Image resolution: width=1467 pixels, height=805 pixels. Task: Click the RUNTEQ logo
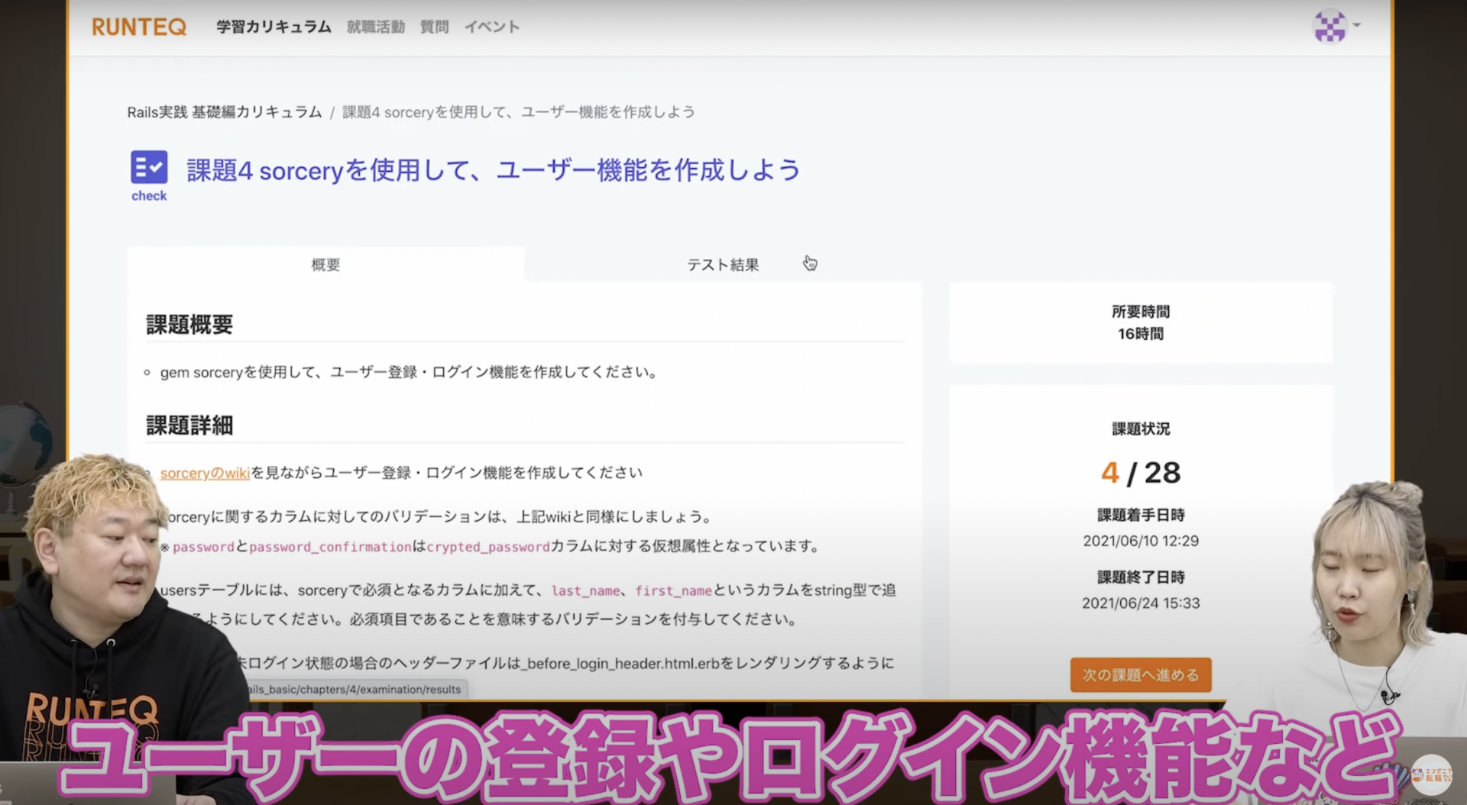point(139,27)
